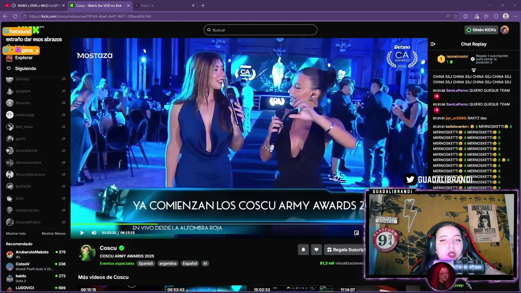Mute audio on the YouTube tab
The image size is (521, 293).
tap(13, 5)
